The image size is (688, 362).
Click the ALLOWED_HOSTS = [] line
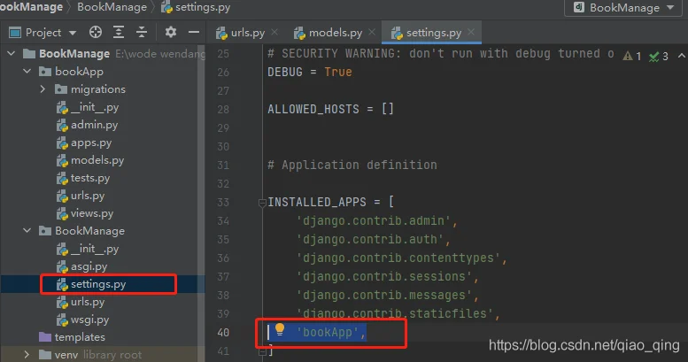331,109
